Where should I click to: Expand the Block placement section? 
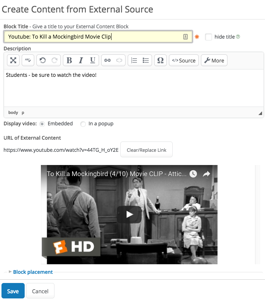tap(33, 272)
